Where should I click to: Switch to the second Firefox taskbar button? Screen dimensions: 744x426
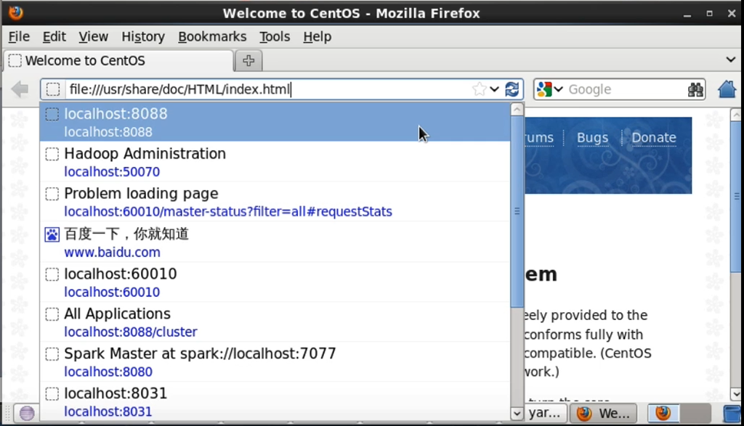pyautogui.click(x=663, y=413)
